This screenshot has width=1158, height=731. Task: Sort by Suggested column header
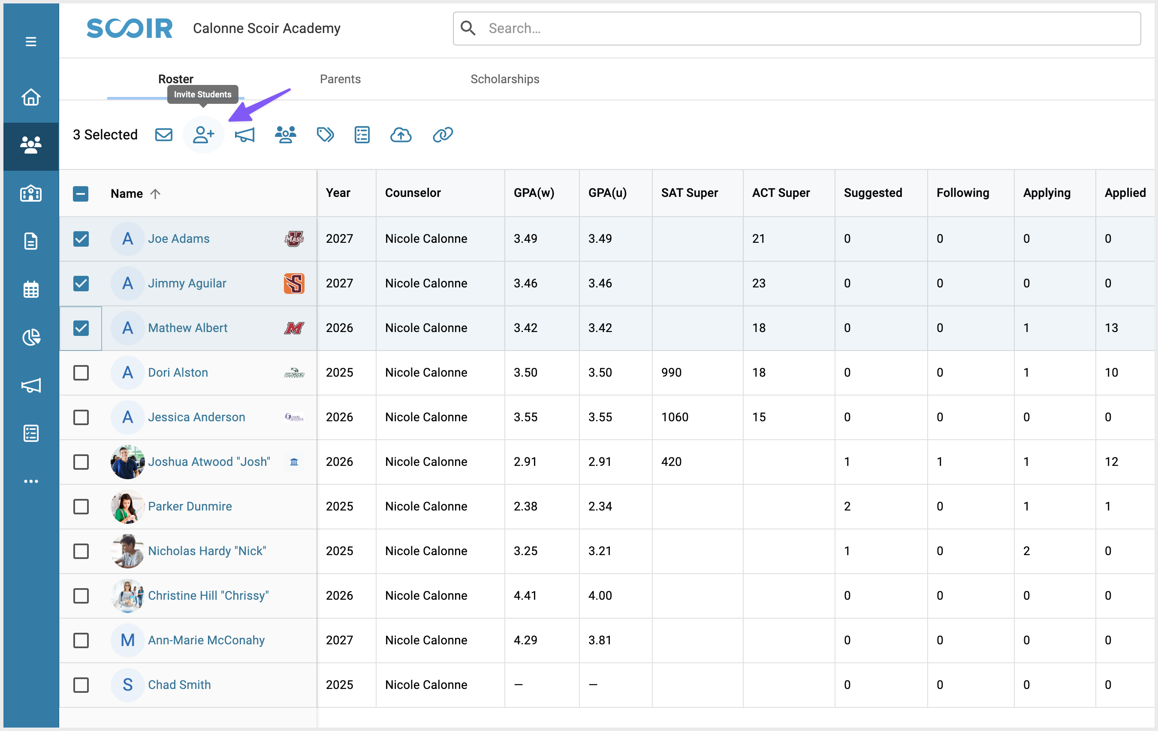point(873,193)
